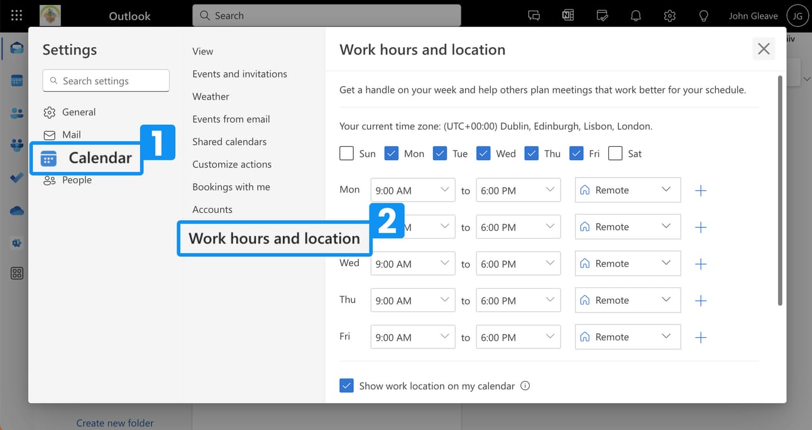The height and width of the screenshot is (430, 812).
Task: Open Friday start time dropdown
Action: click(413, 337)
